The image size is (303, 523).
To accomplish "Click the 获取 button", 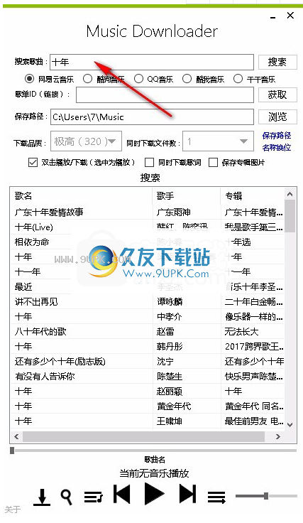I will click(277, 95).
